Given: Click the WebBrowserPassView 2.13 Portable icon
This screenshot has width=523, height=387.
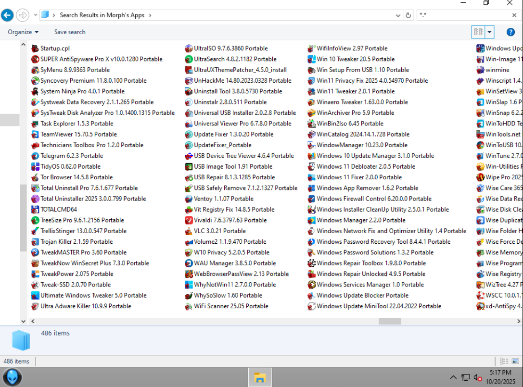Looking at the screenshot, I should point(189,274).
